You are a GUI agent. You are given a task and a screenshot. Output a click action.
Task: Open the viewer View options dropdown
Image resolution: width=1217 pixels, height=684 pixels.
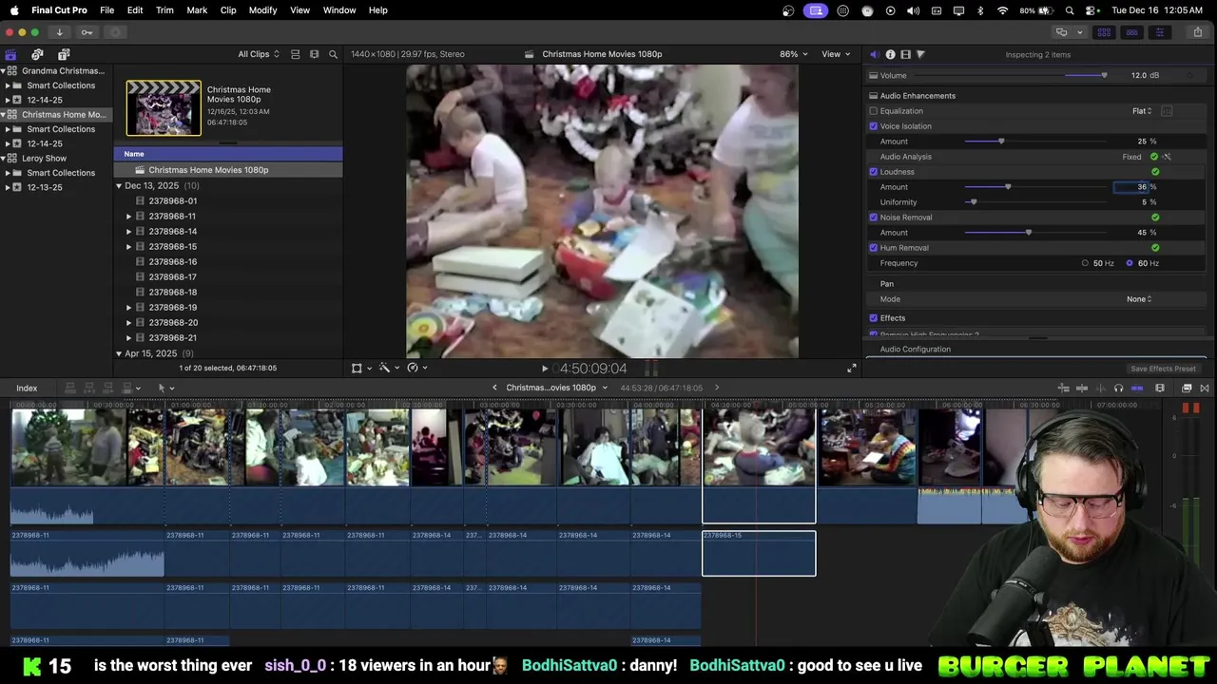tap(836, 54)
